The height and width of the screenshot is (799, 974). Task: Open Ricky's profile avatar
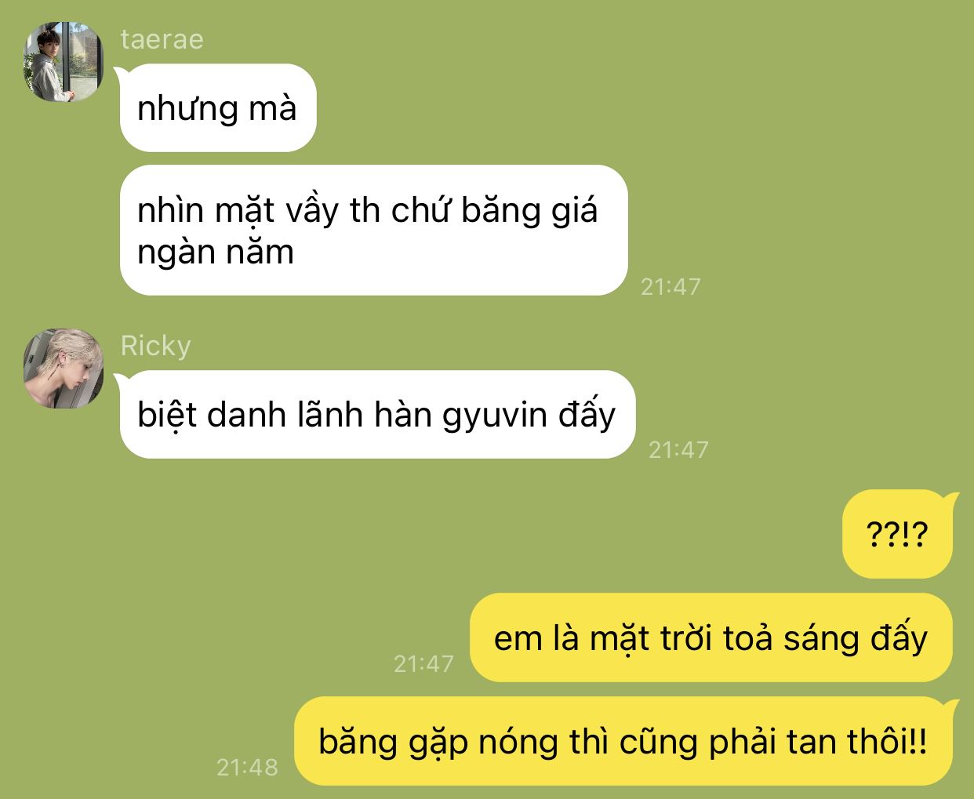(x=63, y=369)
